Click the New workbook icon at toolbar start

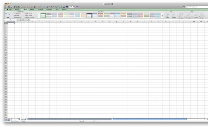(6, 6)
